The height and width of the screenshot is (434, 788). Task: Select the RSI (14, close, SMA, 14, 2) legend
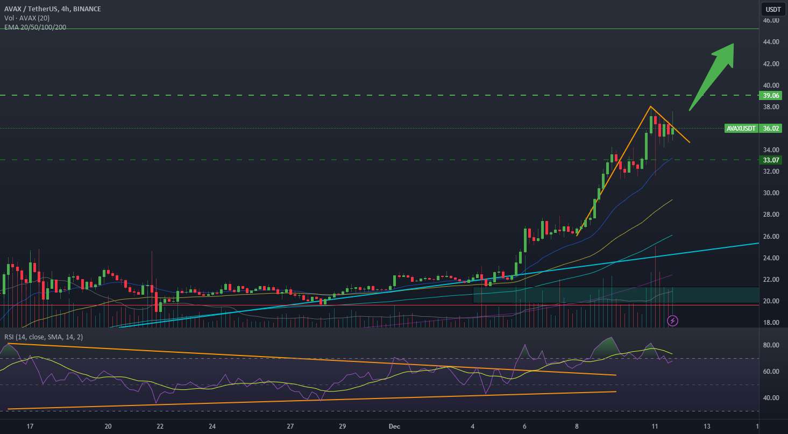pos(44,337)
